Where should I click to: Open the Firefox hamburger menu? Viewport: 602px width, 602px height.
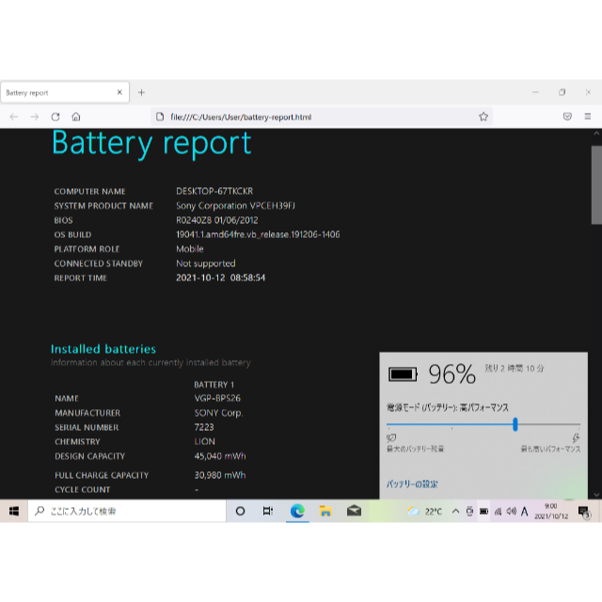[x=587, y=117]
